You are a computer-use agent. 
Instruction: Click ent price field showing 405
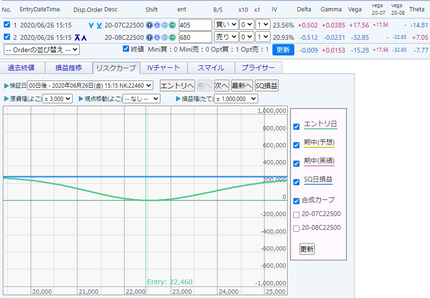[195, 25]
